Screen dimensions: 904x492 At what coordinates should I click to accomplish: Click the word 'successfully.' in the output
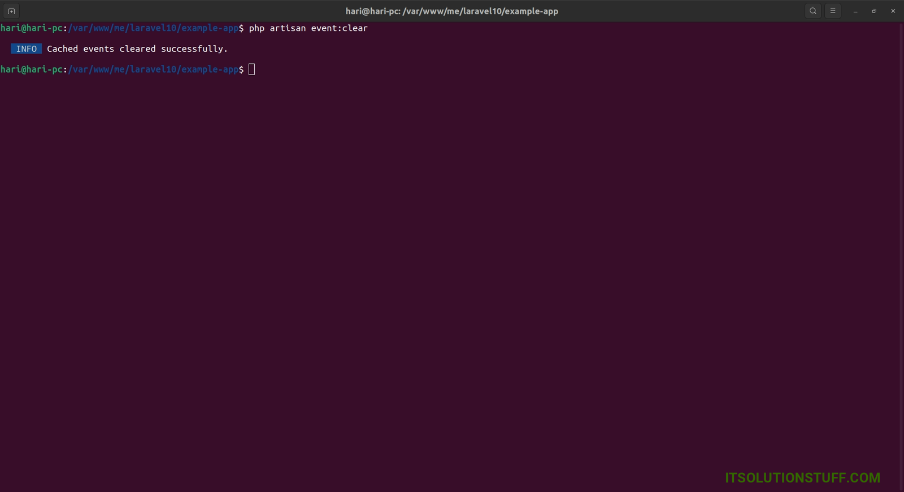pyautogui.click(x=194, y=49)
